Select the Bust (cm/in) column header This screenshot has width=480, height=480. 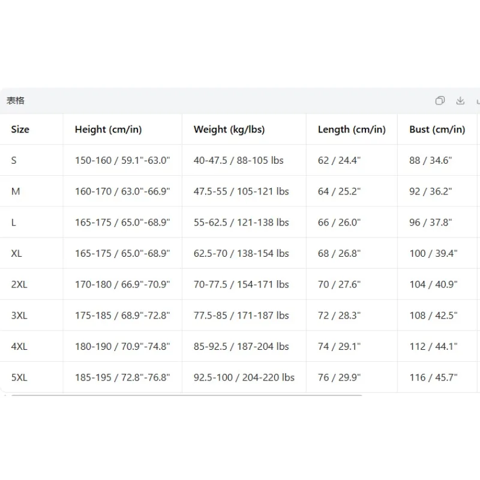[x=437, y=130]
